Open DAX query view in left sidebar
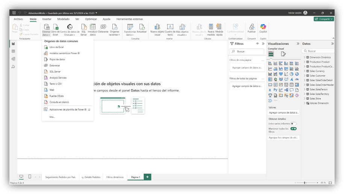This screenshot has height=194, width=344. point(14,67)
